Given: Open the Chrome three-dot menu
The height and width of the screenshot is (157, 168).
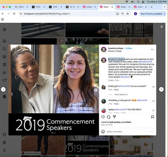Looking at the screenshot, I should [164, 14].
